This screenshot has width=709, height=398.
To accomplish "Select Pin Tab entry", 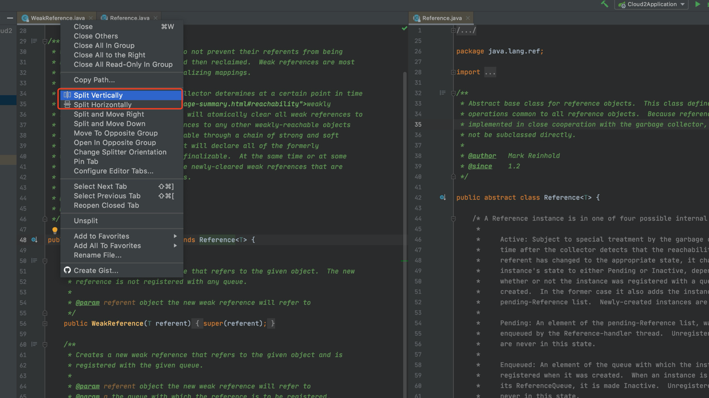I will (122, 161).
